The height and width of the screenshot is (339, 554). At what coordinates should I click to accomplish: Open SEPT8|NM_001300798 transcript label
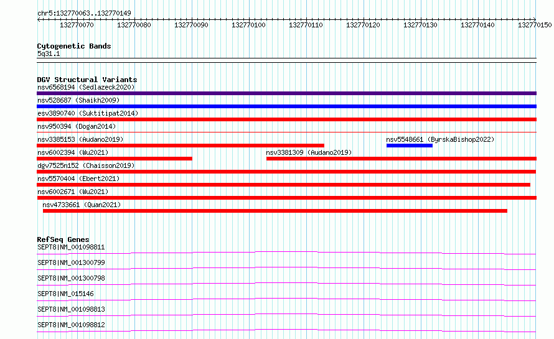(x=71, y=278)
